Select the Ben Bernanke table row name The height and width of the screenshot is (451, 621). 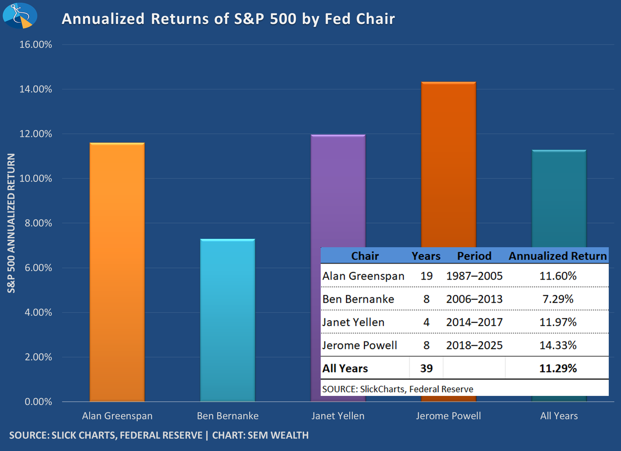tap(358, 299)
